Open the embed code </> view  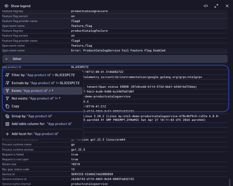[206, 6]
